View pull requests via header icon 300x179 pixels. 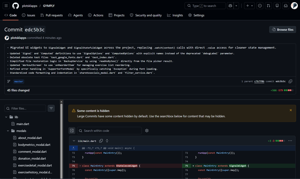point(268,6)
